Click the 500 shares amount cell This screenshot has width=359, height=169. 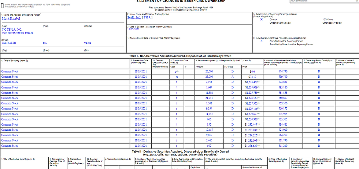coord(209,146)
